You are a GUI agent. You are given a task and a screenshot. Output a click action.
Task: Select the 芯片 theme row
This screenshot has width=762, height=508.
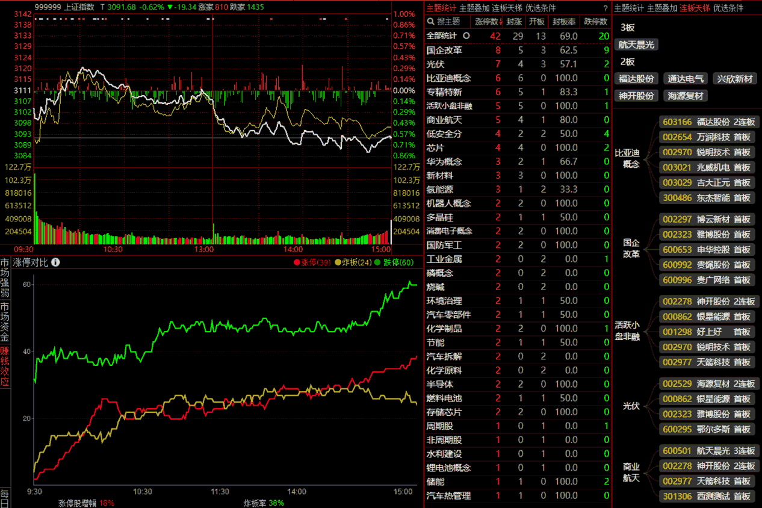(518, 147)
